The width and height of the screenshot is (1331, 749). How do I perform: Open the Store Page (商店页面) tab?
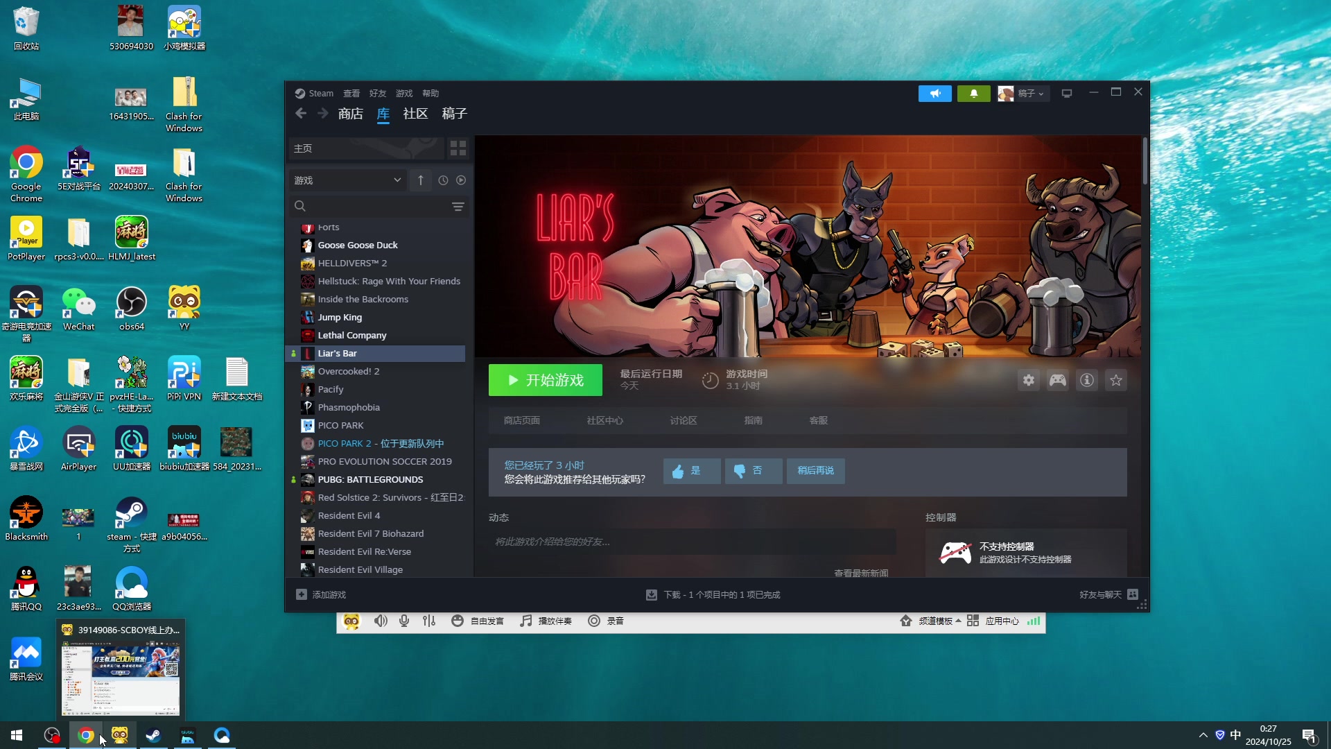pyautogui.click(x=522, y=421)
